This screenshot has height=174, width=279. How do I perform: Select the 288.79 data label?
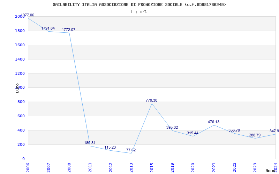pos(255,135)
